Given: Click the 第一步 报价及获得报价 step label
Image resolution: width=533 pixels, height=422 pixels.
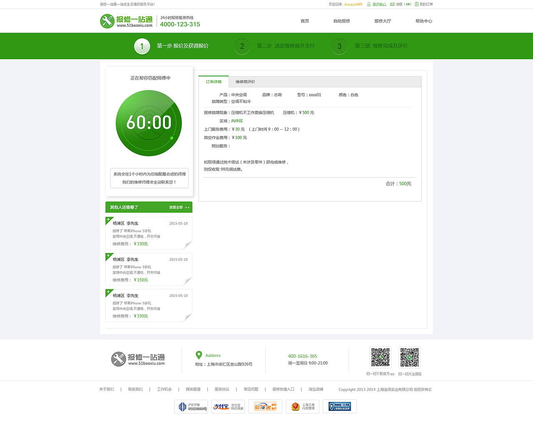Looking at the screenshot, I should click(183, 46).
